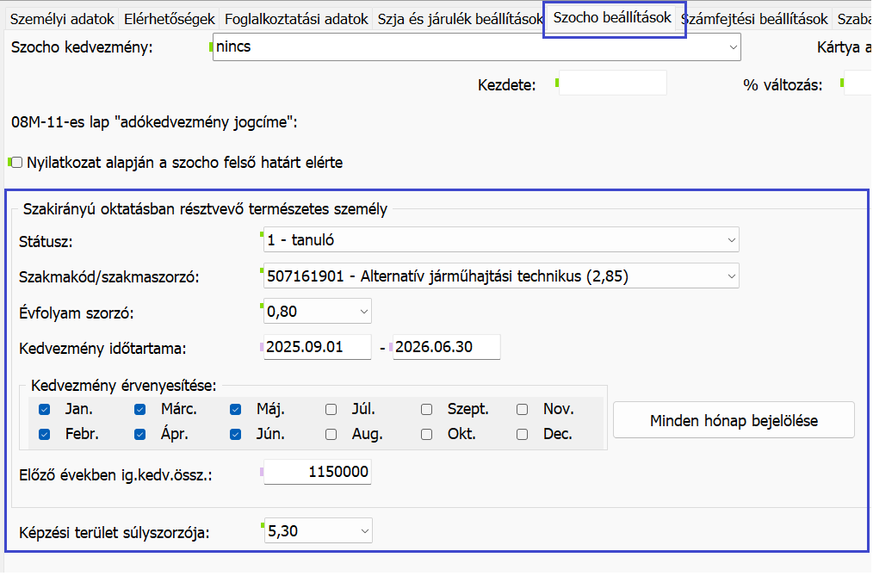This screenshot has width=873, height=576.
Task: Uncheck the Jan. month checkbox
Action: pos(45,410)
